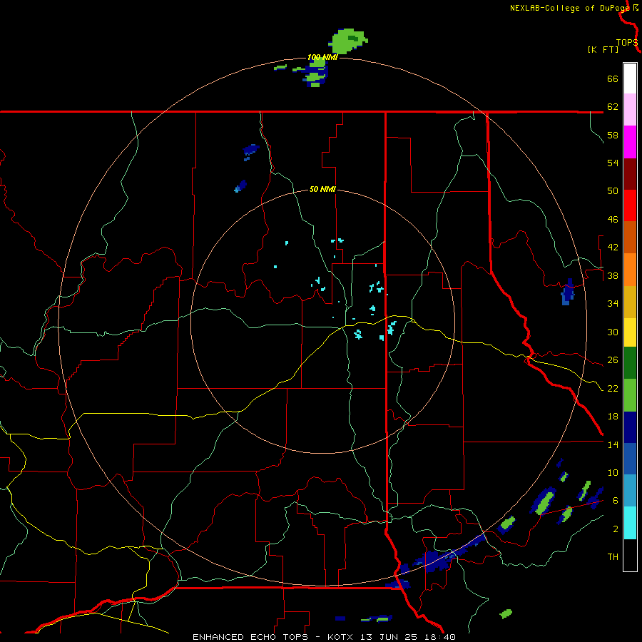Click the medium blue legend band

(630, 459)
